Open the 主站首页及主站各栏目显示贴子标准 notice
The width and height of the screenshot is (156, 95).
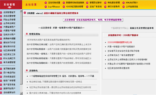[123, 51]
